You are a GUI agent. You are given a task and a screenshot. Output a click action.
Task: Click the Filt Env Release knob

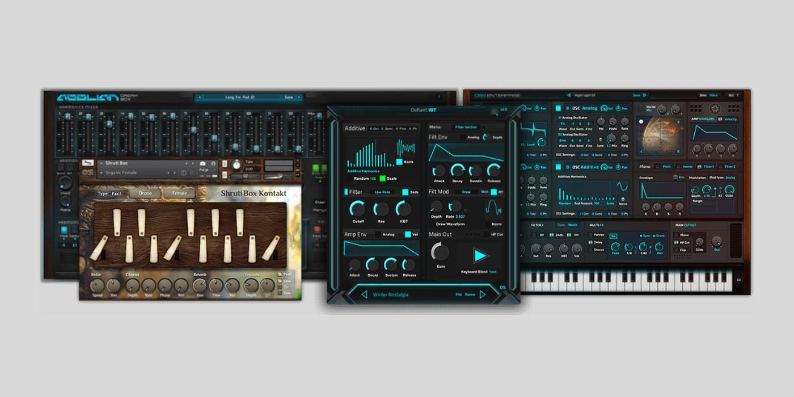click(x=494, y=170)
